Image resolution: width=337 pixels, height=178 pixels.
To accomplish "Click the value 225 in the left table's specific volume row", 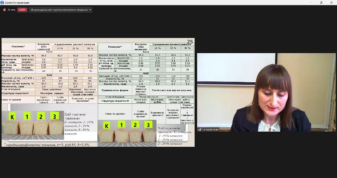I will pos(90,78).
